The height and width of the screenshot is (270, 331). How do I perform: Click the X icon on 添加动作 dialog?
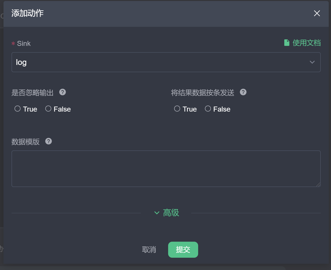pyautogui.click(x=317, y=13)
